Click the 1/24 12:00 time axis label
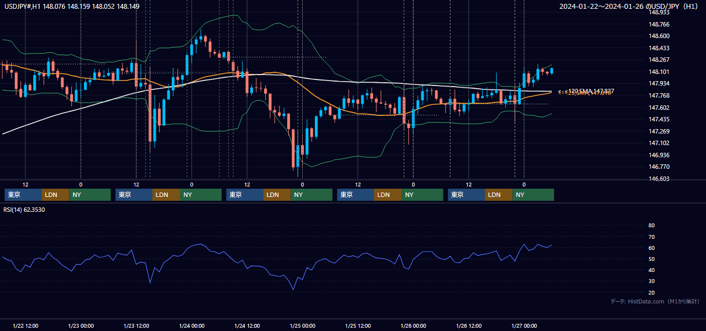The width and height of the screenshot is (706, 331). 247,326
